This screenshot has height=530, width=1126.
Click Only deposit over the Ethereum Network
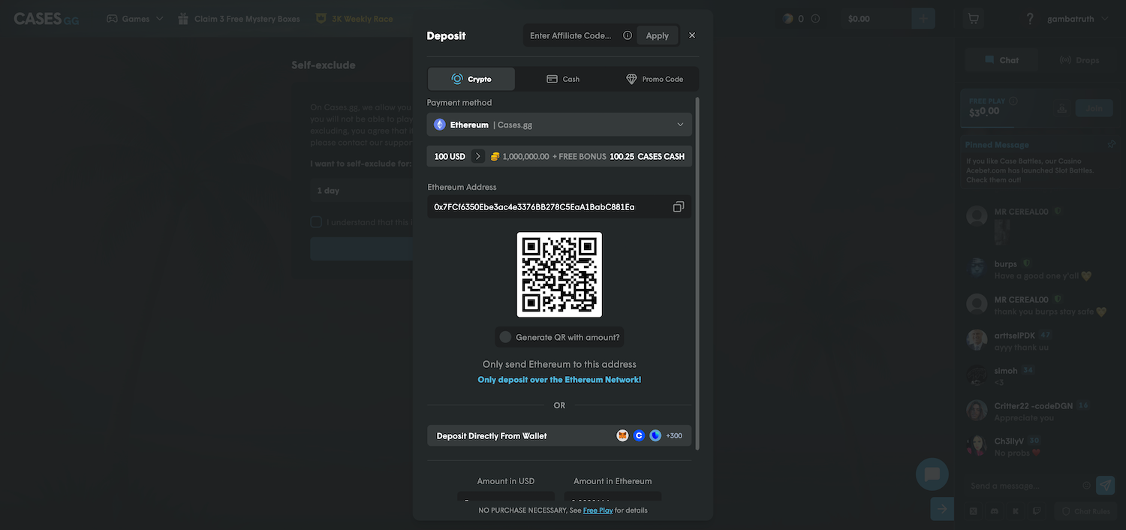coord(559,380)
